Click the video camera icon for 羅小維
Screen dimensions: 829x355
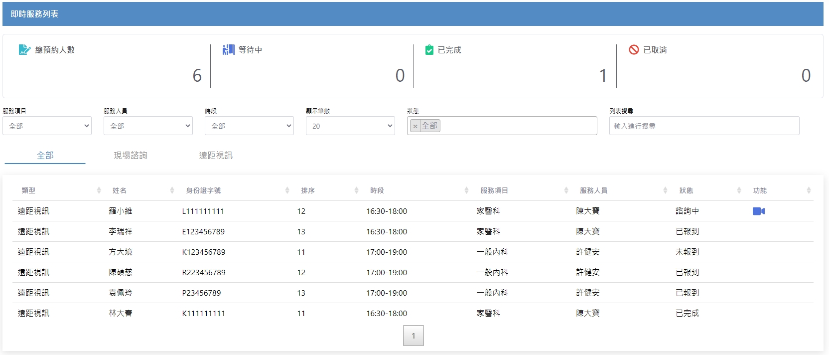click(x=758, y=211)
